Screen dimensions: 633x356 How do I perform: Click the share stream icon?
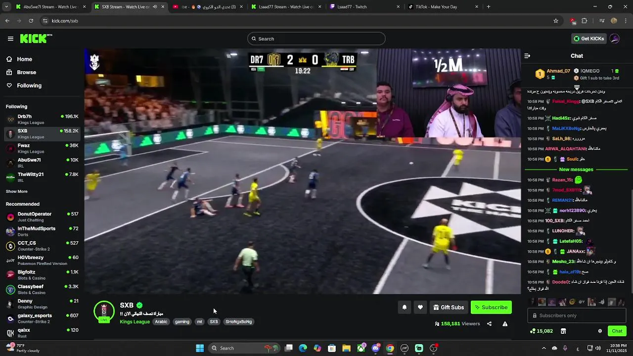[489, 324]
